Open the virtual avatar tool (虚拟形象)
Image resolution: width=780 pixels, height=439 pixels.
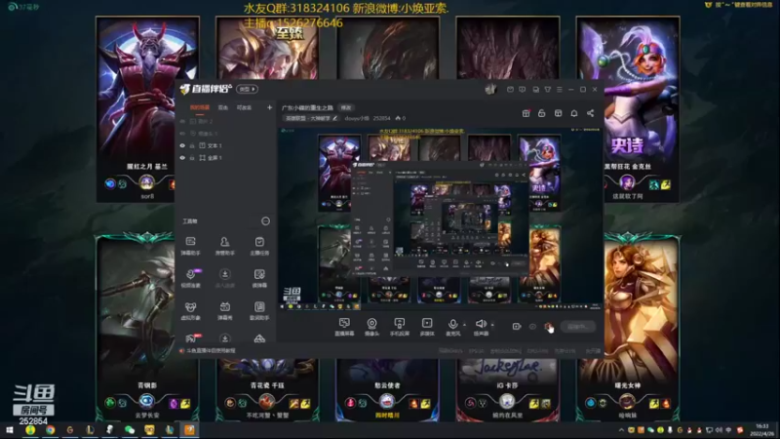point(190,310)
